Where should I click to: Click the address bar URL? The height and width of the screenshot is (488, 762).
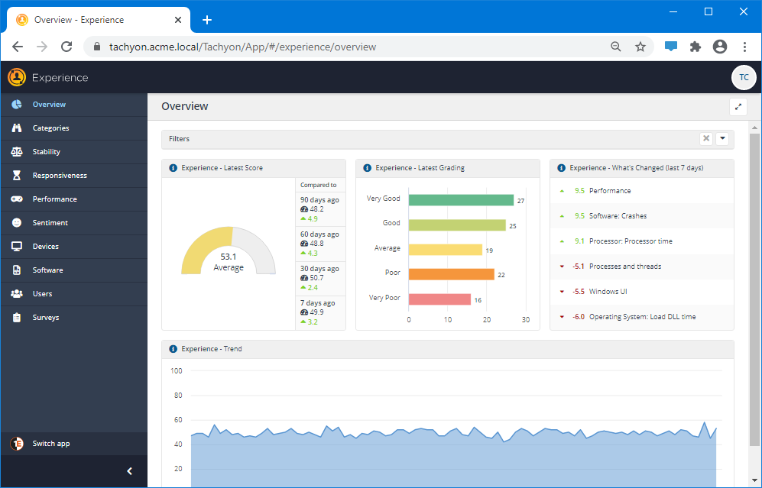242,47
